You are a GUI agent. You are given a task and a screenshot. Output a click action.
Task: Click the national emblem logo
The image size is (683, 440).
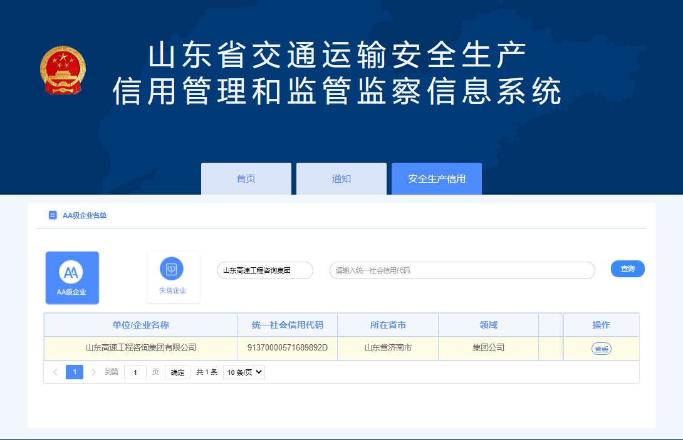(63, 70)
